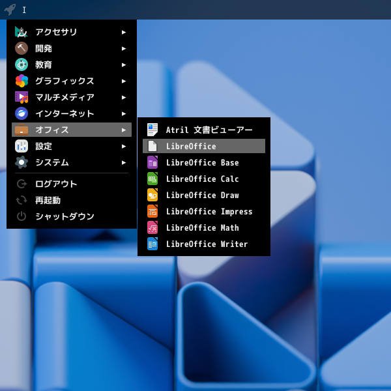Choose シャットダウン to power off
This screenshot has width=391, height=391.
coord(65,216)
